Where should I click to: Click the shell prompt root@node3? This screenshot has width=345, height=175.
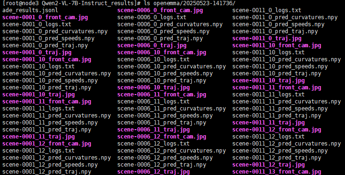click(22, 3)
